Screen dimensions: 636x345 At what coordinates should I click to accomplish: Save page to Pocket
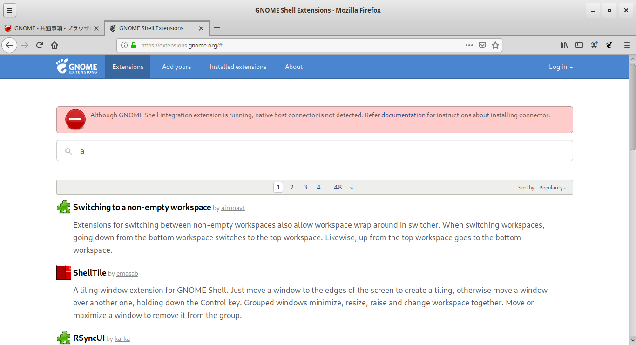point(482,45)
